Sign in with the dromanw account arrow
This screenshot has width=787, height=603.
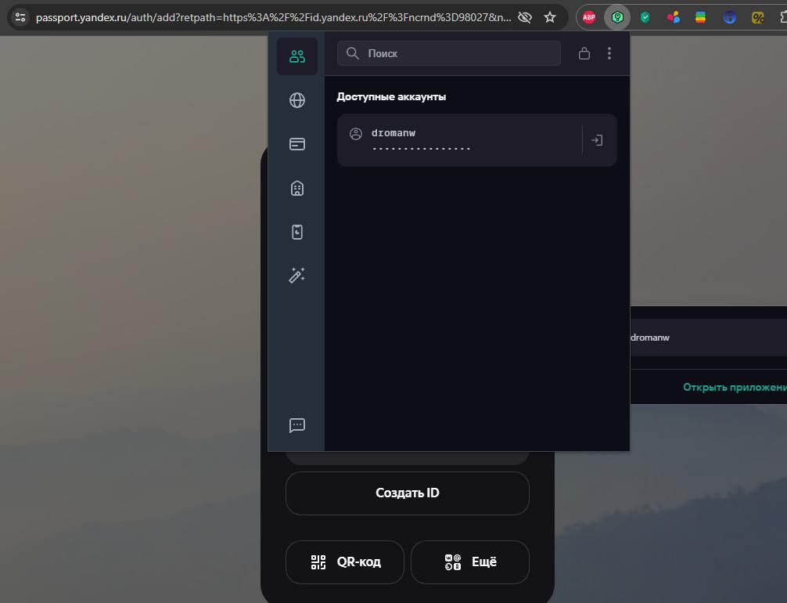point(597,140)
